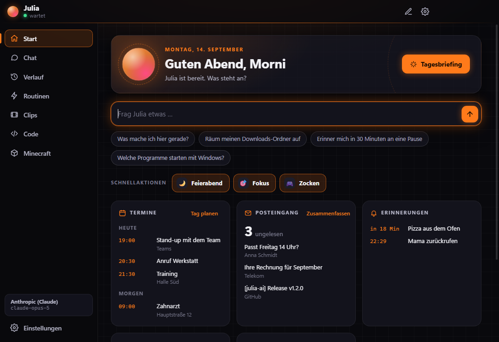Open the Clips section
Viewport: 499px width, 342px height.
49,115
